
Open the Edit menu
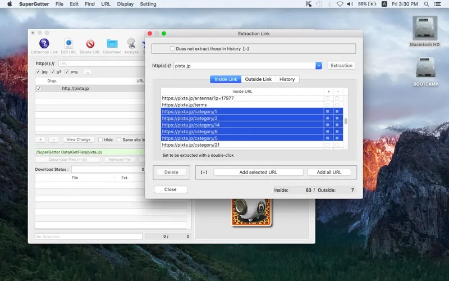tap(74, 4)
